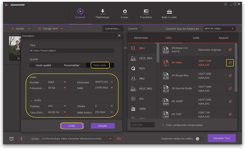
Task: Click the video thumbnail preview
Action: click(15, 46)
